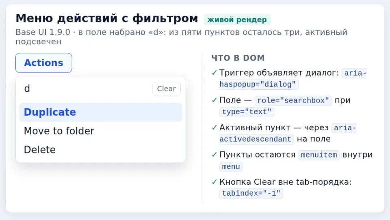
Task: Click checkmark beside «Триггер объявляет диалог»
Action: click(214, 73)
